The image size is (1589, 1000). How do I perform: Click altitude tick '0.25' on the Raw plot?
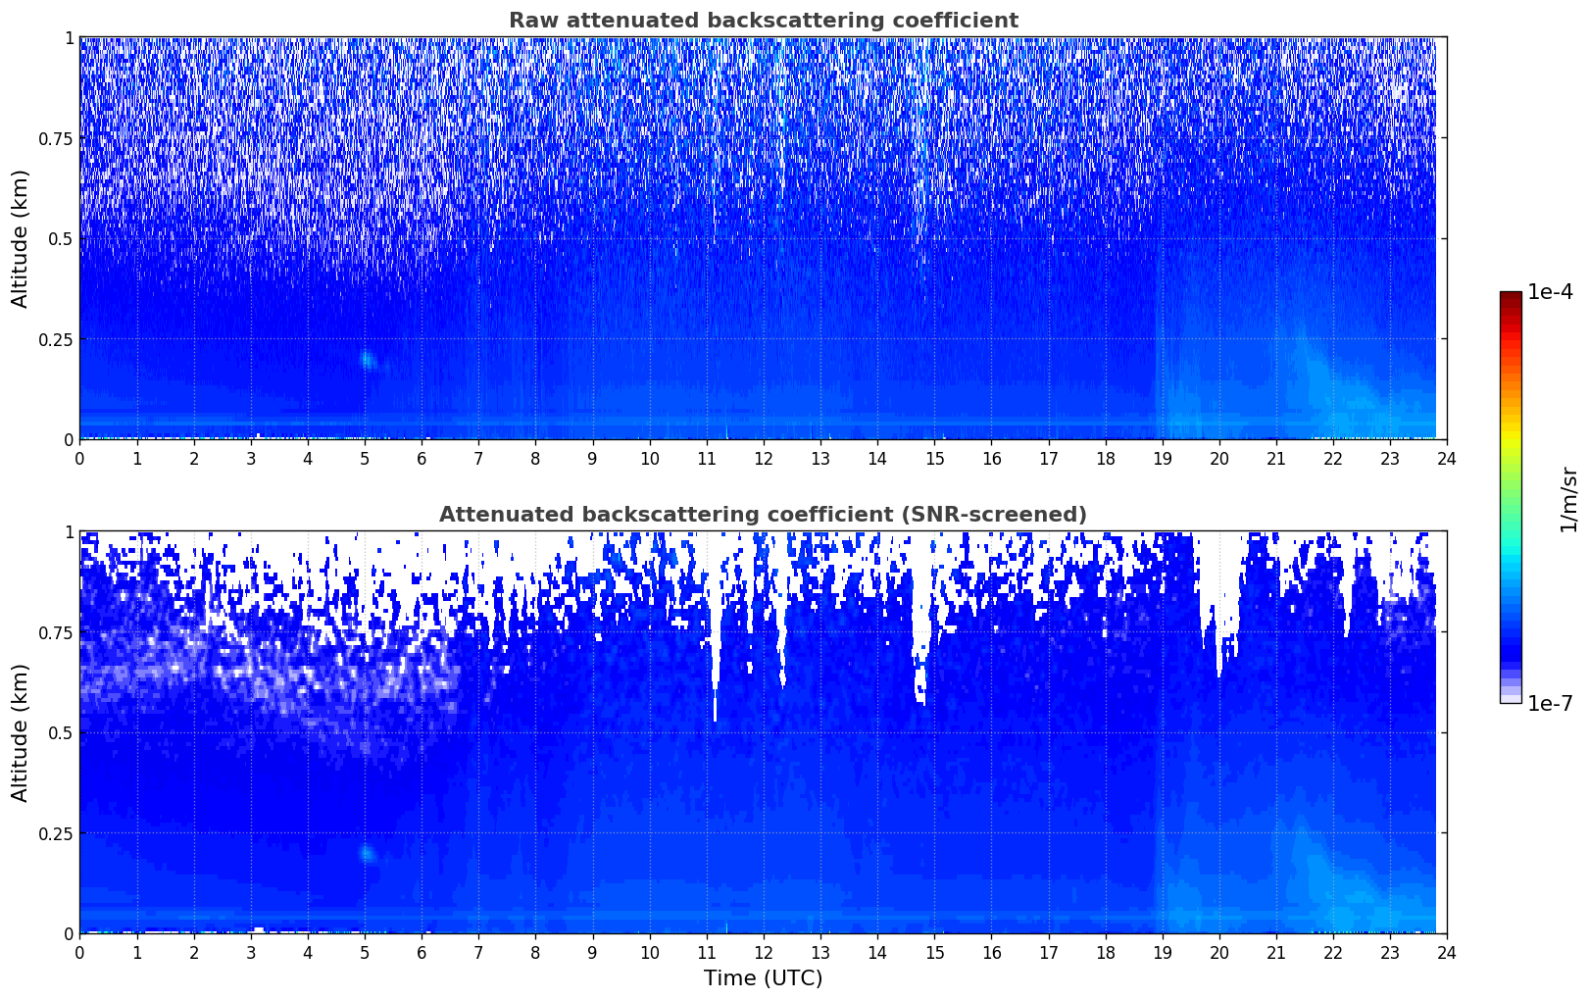56,339
